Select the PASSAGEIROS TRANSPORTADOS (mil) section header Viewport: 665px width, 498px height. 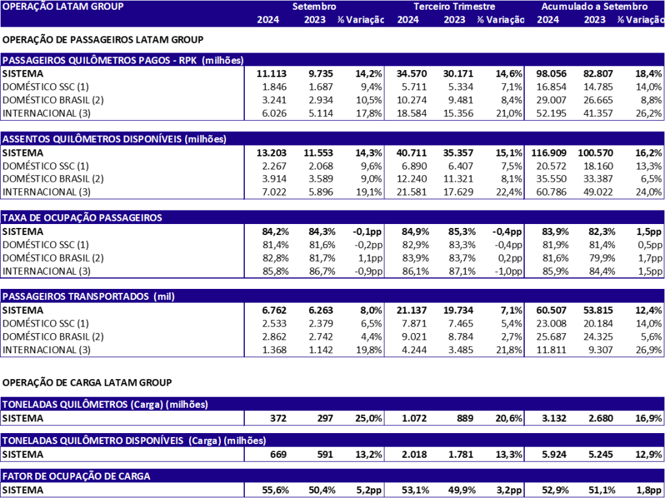tap(88, 297)
